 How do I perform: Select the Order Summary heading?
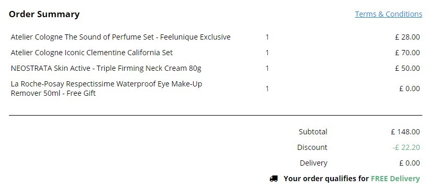[44, 14]
